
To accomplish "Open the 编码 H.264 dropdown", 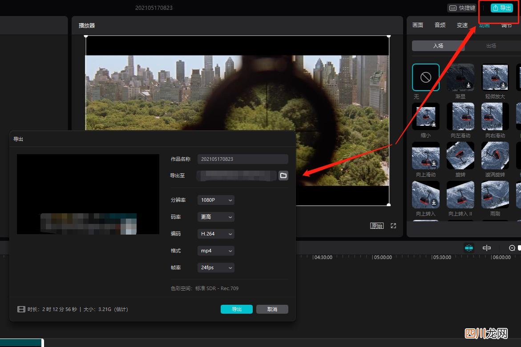I will pyautogui.click(x=216, y=234).
